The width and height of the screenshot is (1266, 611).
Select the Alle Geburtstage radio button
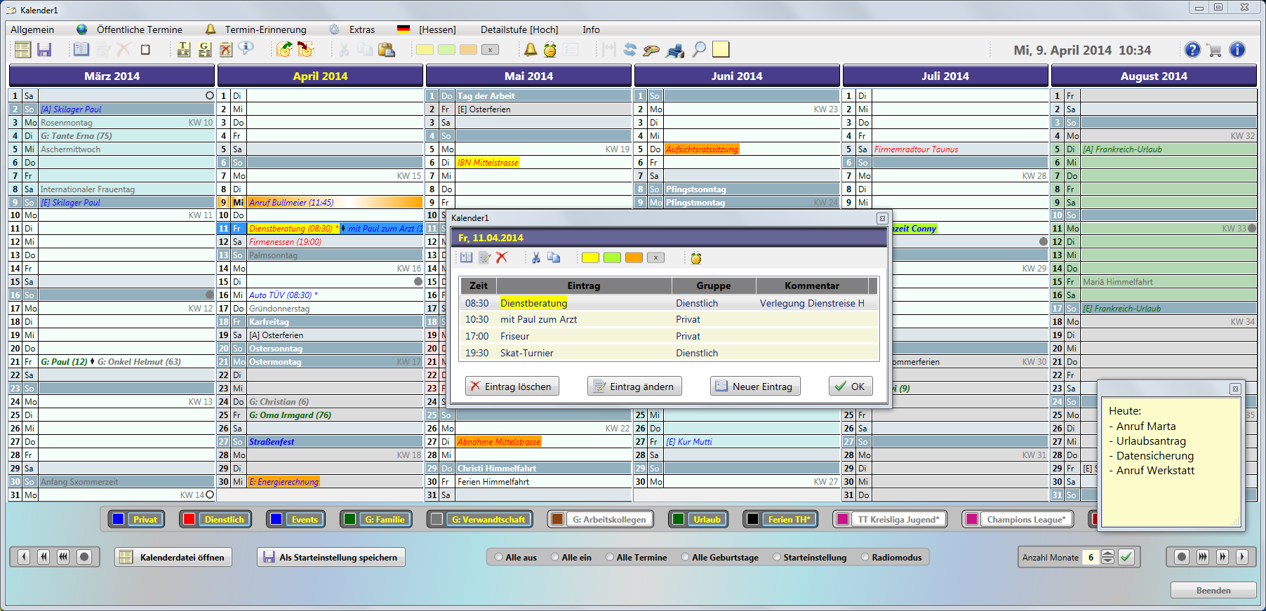(686, 558)
